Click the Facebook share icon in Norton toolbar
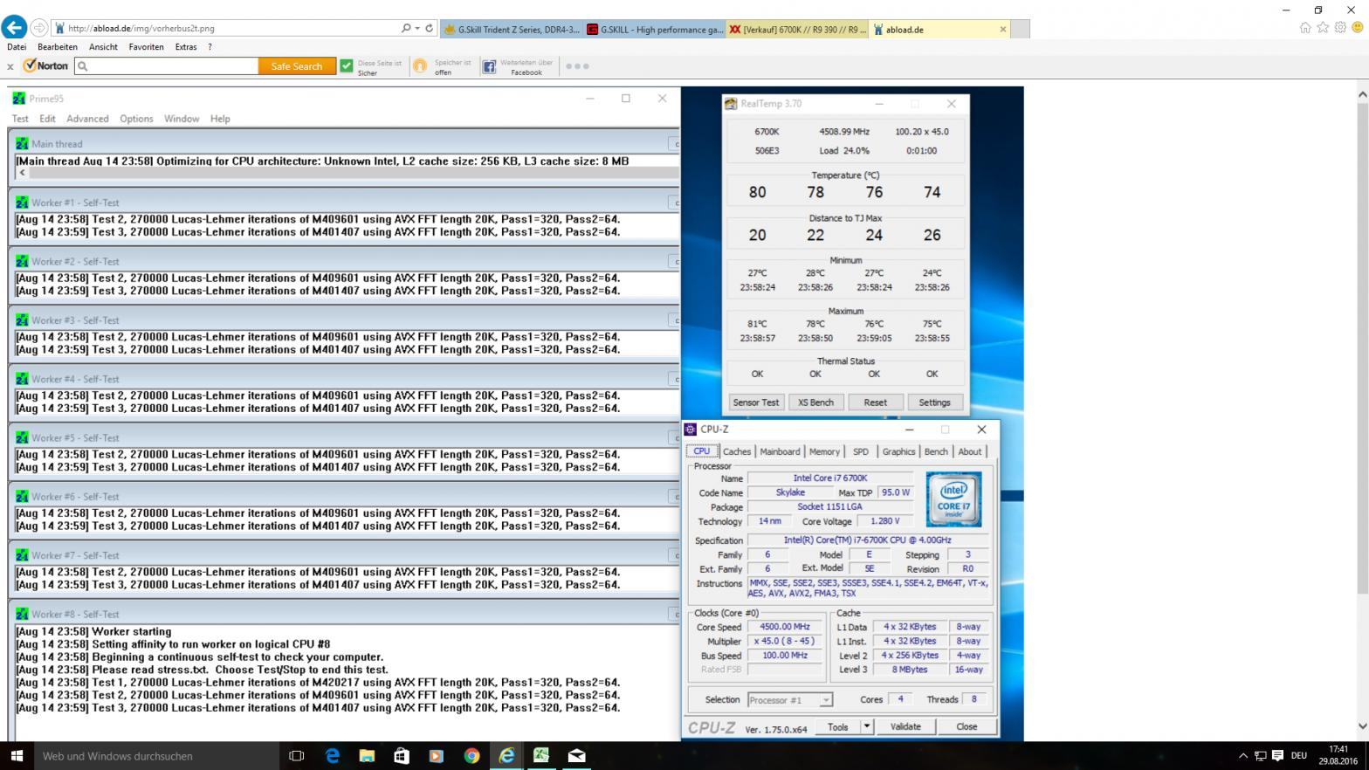 (489, 66)
